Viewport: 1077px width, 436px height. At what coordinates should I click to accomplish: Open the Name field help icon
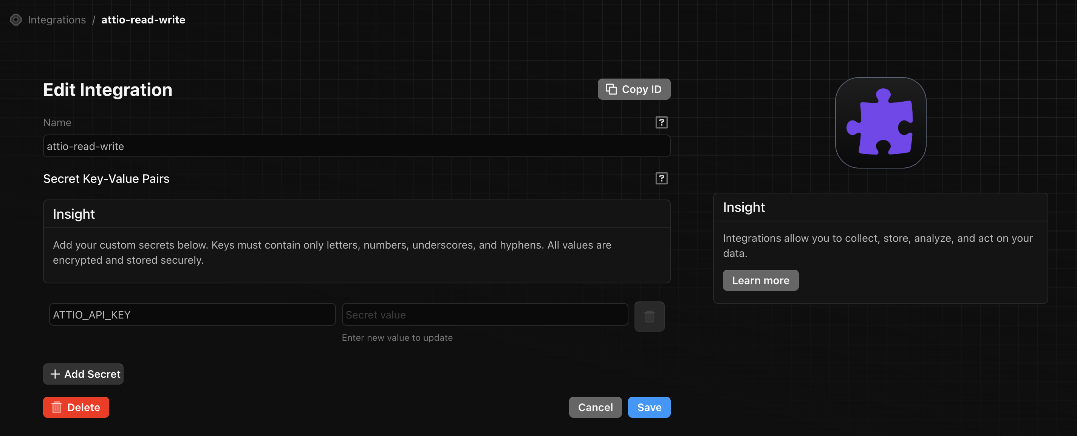[661, 122]
